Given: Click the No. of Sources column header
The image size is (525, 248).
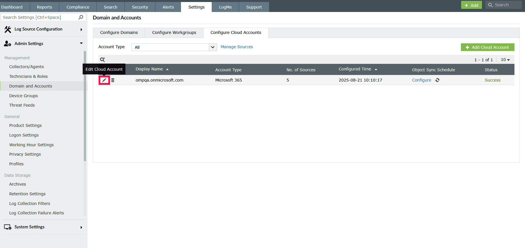Looking at the screenshot, I should pos(301,70).
